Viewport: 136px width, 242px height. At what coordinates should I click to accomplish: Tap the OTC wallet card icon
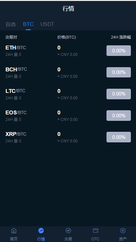[x=95, y=231]
